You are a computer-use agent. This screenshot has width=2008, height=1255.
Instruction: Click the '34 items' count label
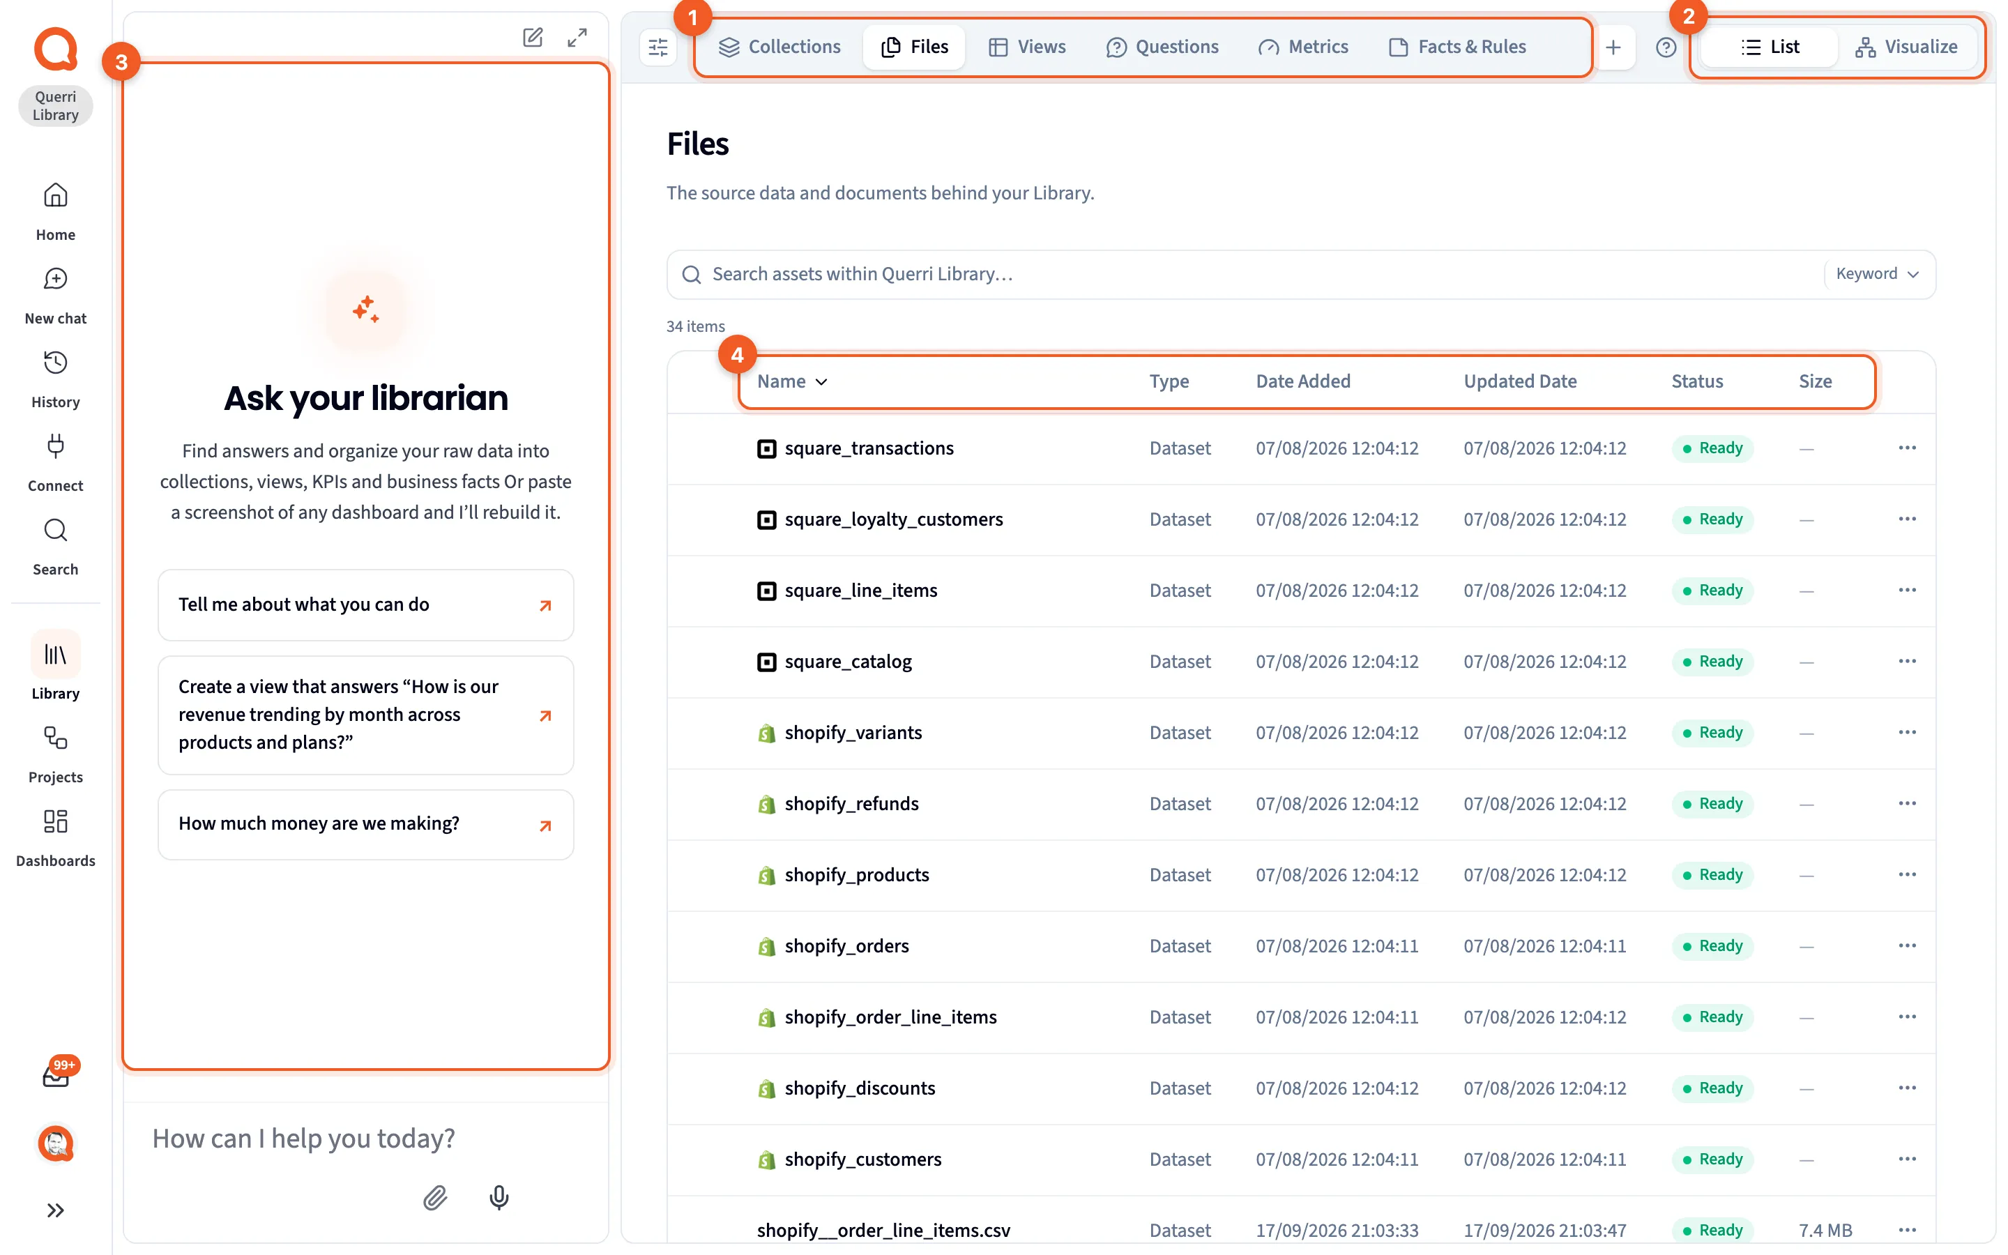point(695,326)
